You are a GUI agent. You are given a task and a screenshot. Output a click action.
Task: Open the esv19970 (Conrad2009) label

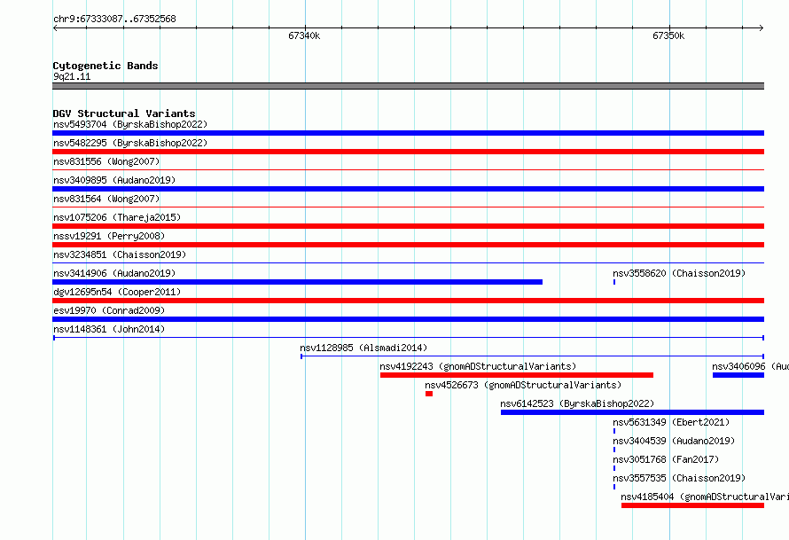pyautogui.click(x=109, y=310)
